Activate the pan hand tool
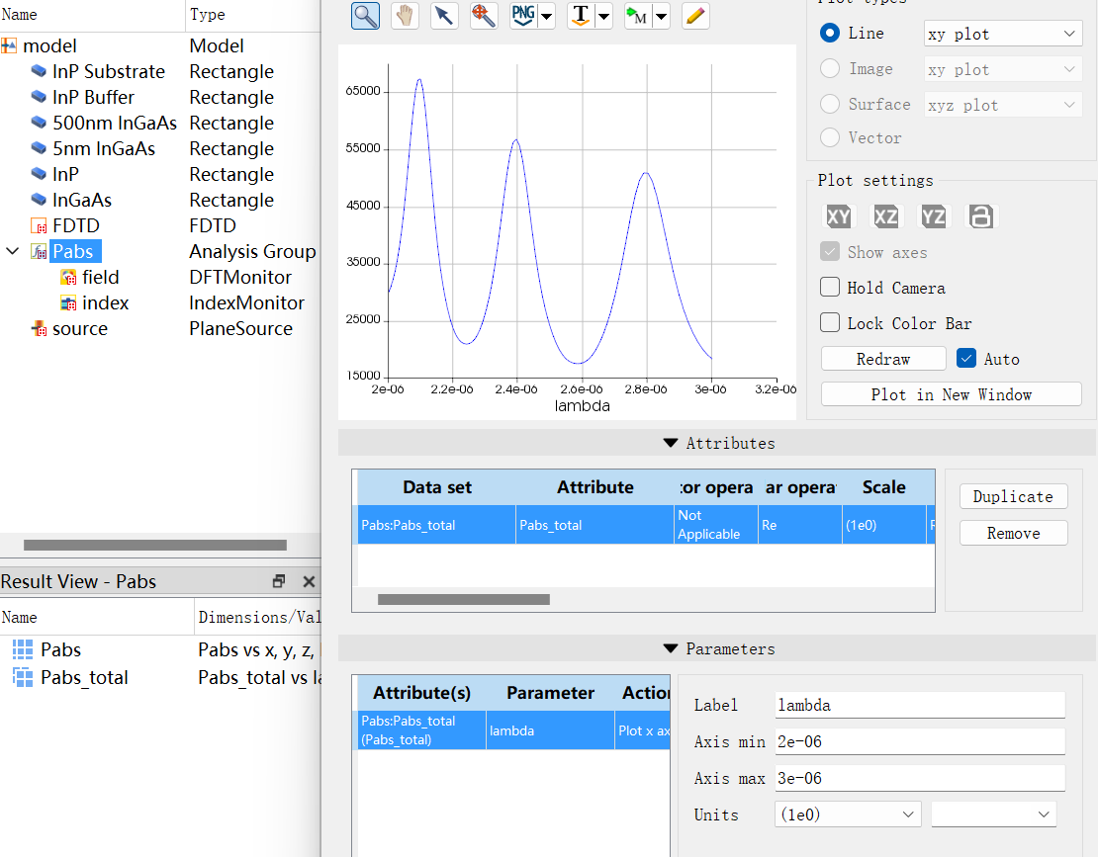 pos(405,16)
